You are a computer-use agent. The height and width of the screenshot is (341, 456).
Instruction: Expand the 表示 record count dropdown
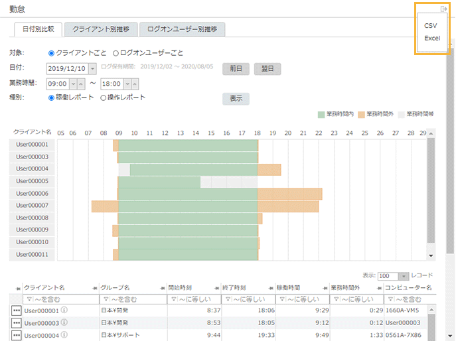[403, 276]
